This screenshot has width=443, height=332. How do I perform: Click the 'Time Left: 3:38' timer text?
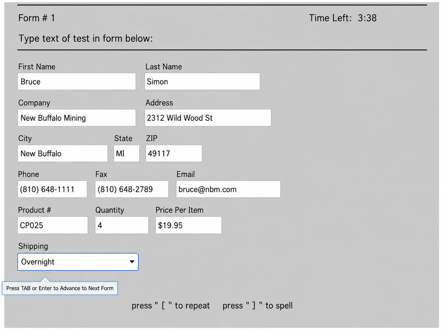(343, 18)
